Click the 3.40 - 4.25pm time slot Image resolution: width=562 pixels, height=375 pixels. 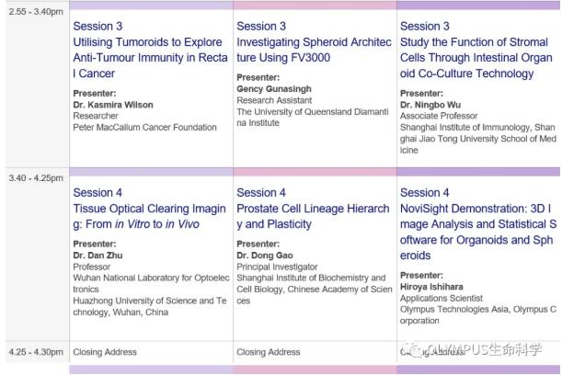[36, 178]
